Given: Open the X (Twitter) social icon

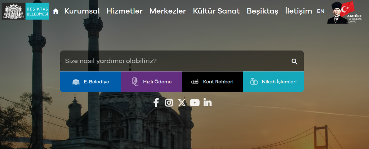Looking at the screenshot, I should tap(182, 103).
